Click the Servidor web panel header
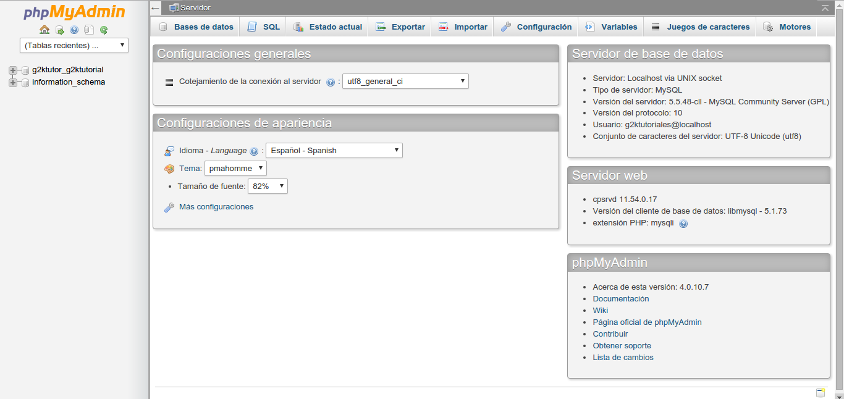The image size is (844, 399). click(x=699, y=175)
